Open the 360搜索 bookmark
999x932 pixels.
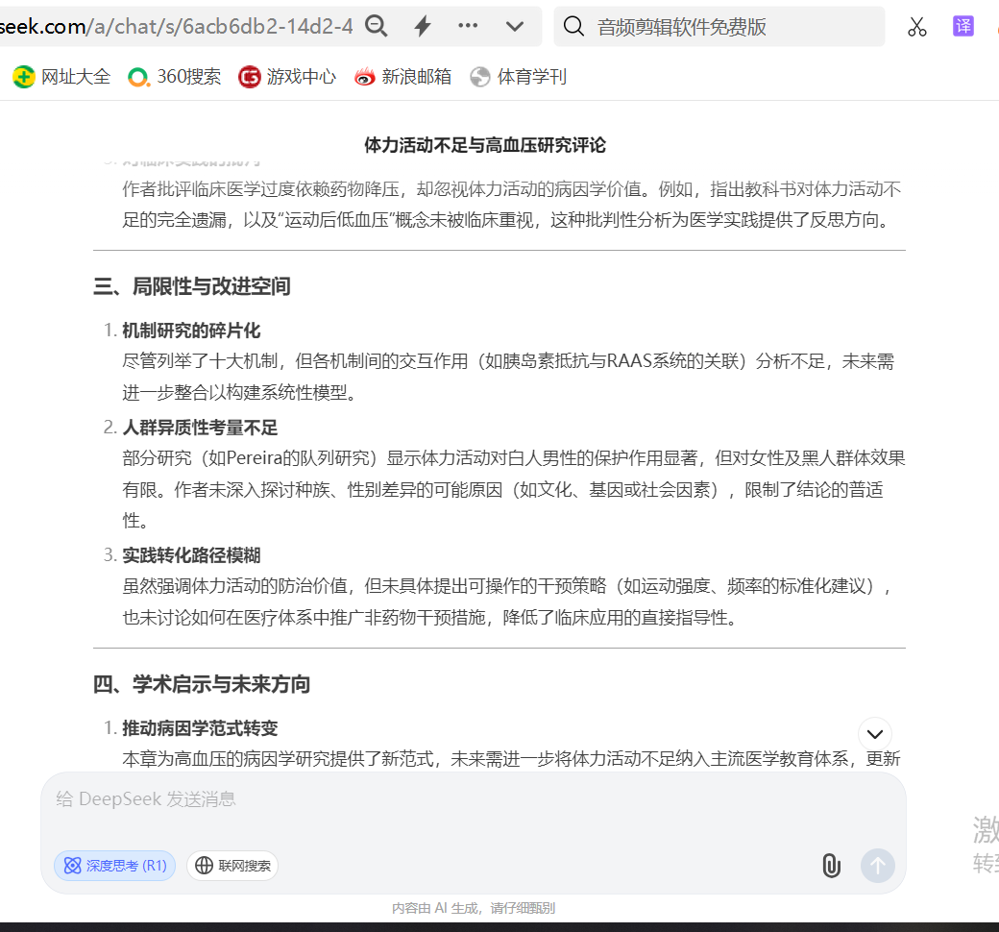tap(174, 77)
